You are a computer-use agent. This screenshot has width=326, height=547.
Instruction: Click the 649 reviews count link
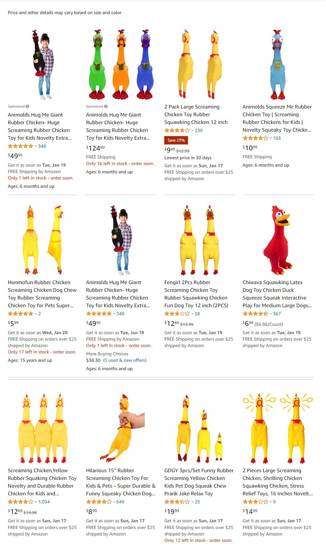[x=120, y=502]
